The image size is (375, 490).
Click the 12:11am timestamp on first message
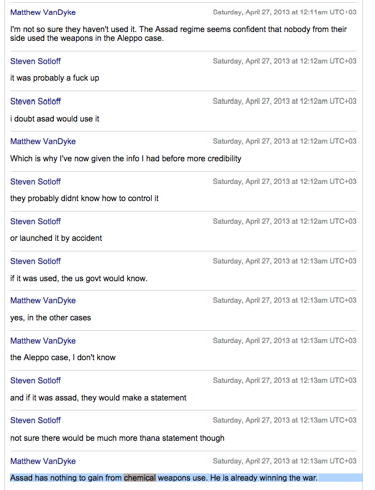click(285, 12)
